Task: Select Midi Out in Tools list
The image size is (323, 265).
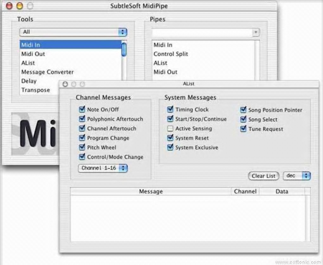Action: pos(71,54)
